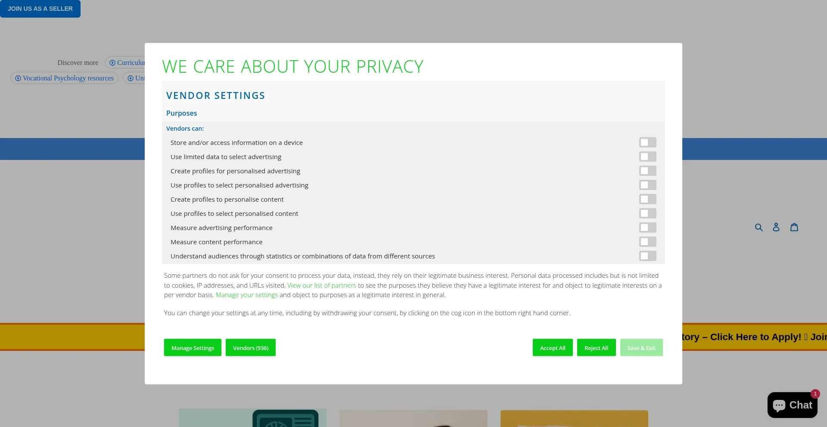Open 'Vocational Psychology resources' suggestion
This screenshot has height=427, width=827.
[x=64, y=78]
